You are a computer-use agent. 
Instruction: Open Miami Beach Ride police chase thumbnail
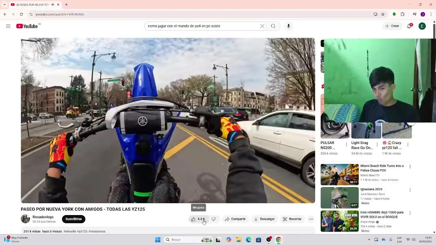[x=340, y=175]
